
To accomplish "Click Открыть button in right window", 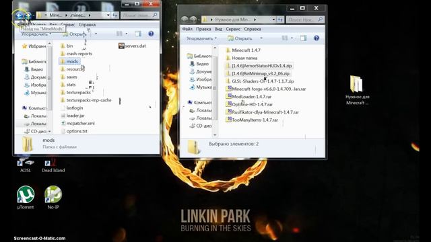I will 240,38.
